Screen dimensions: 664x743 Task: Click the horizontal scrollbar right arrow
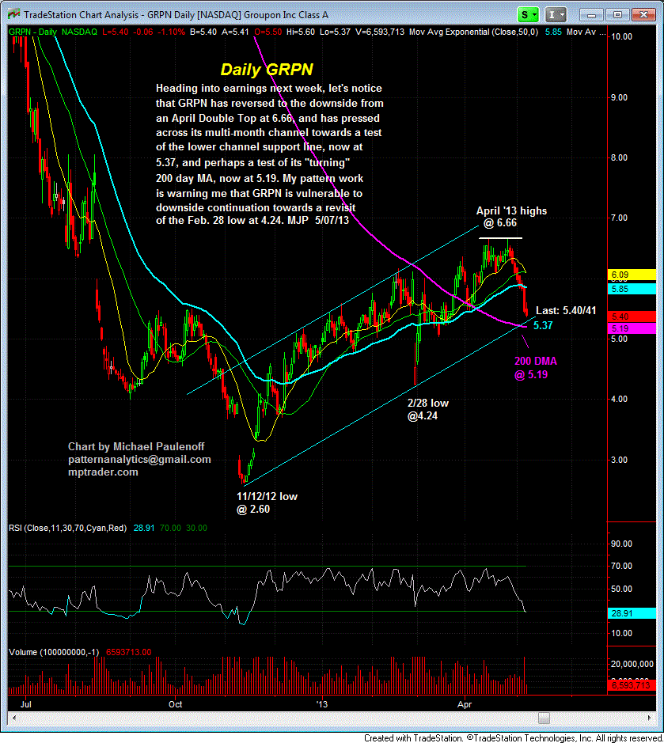coord(651,718)
